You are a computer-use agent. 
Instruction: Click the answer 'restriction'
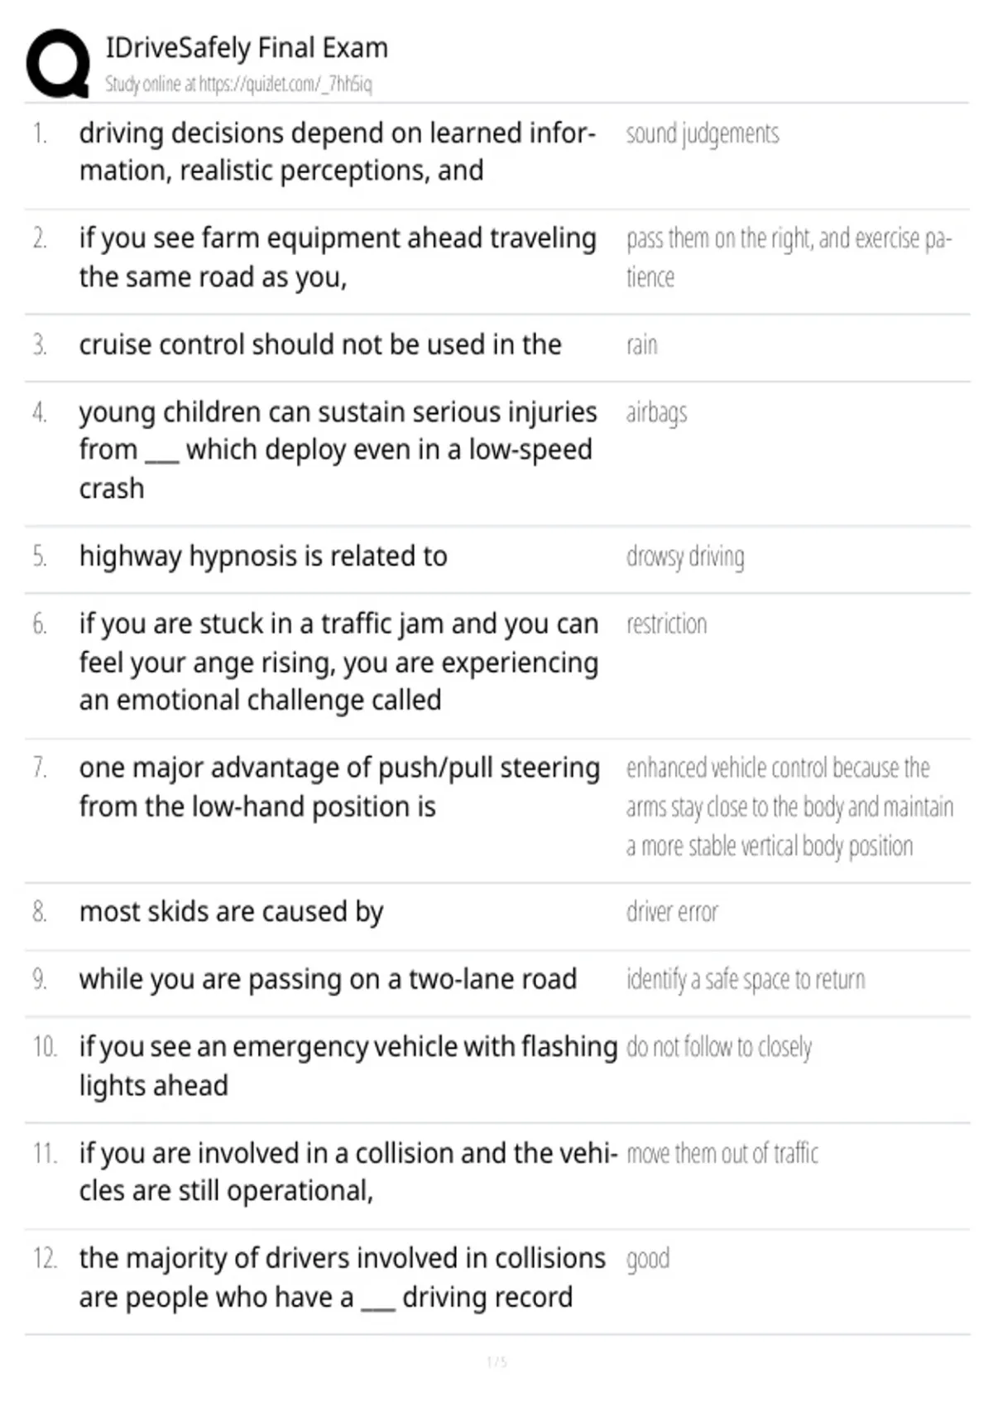click(x=667, y=624)
